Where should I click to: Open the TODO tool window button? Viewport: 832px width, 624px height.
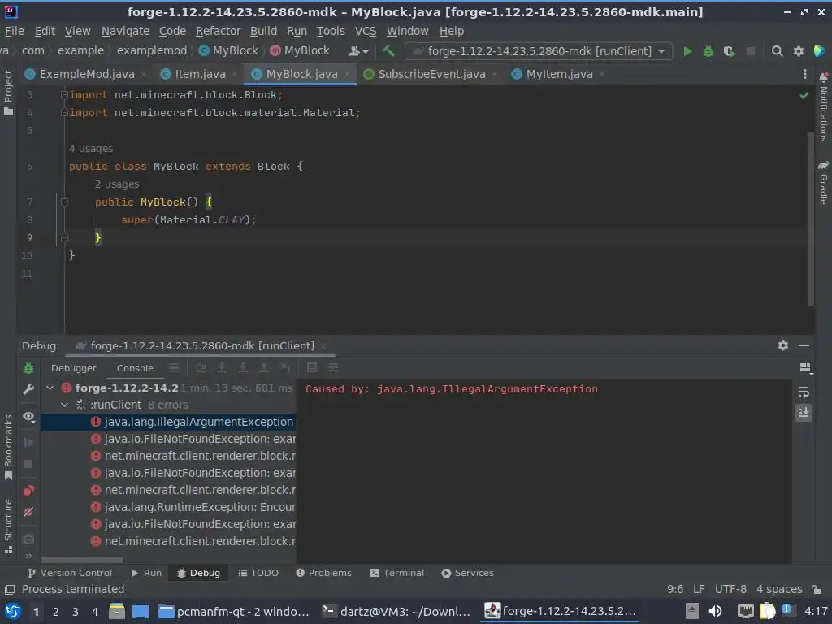click(x=258, y=573)
